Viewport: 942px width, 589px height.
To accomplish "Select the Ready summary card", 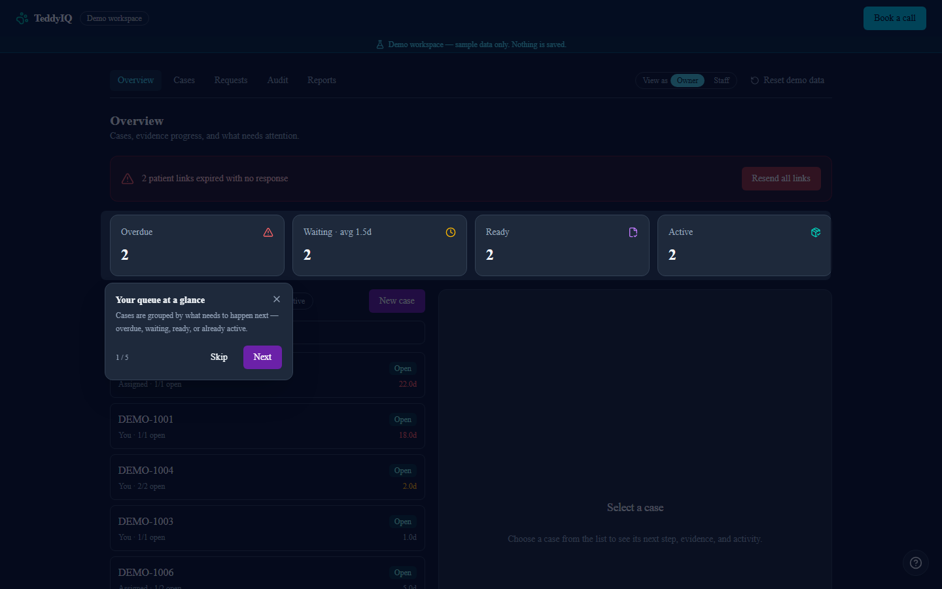I will 562,245.
